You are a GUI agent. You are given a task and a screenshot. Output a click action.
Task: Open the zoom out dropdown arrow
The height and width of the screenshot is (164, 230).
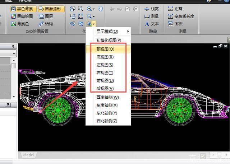[93, 17]
